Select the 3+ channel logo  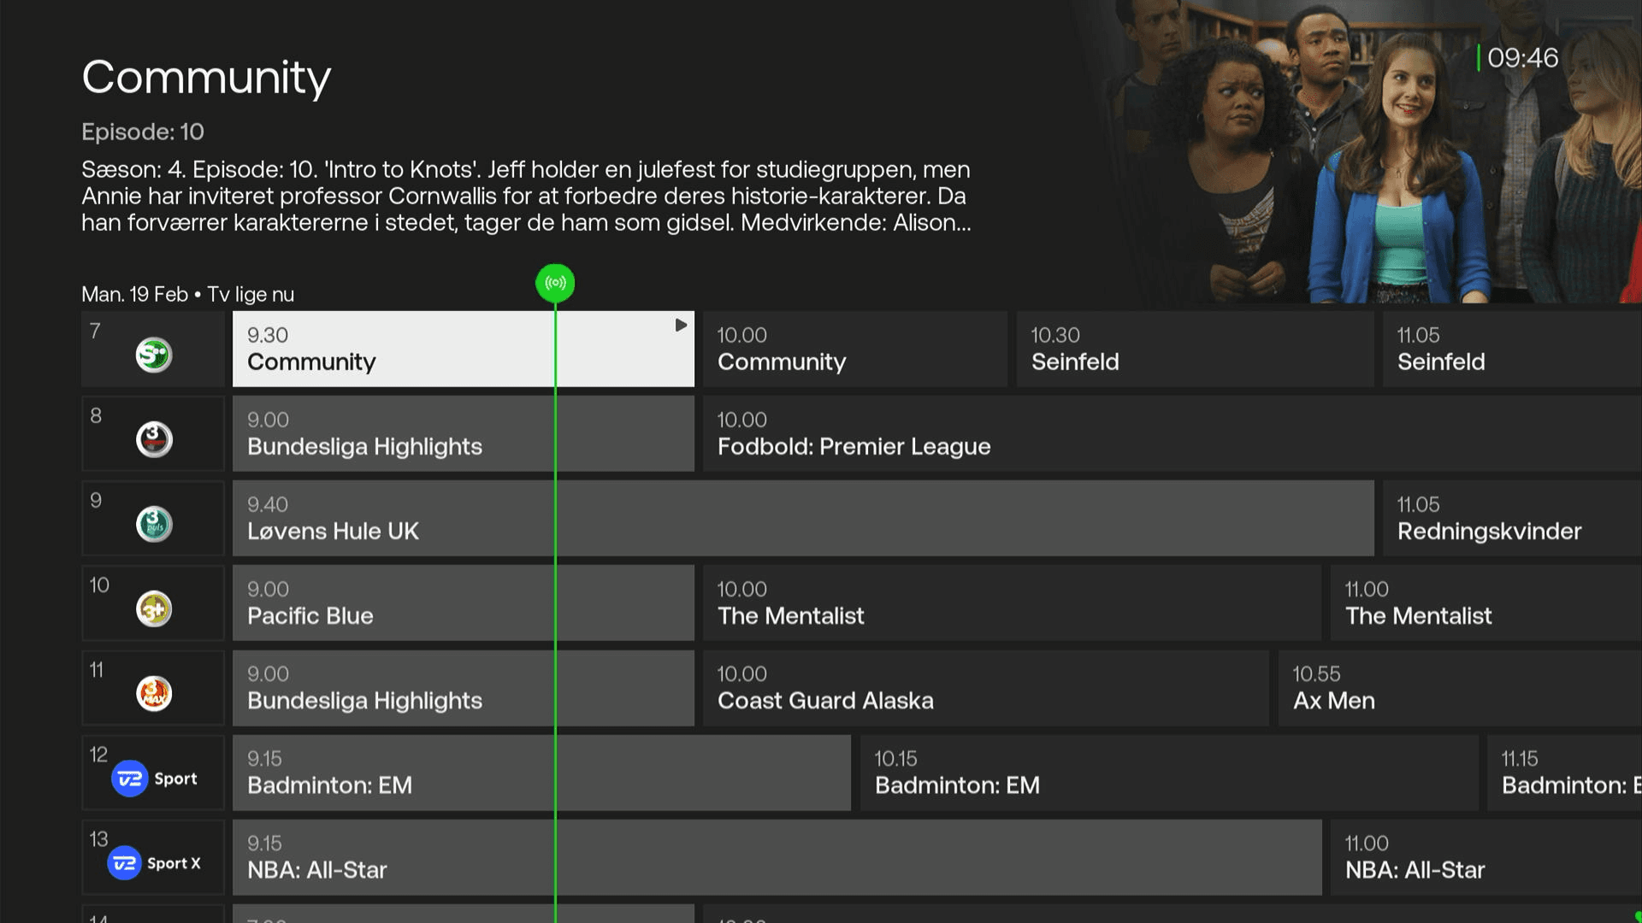(x=152, y=608)
